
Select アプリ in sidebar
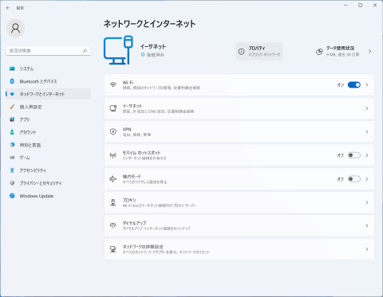click(x=48, y=119)
